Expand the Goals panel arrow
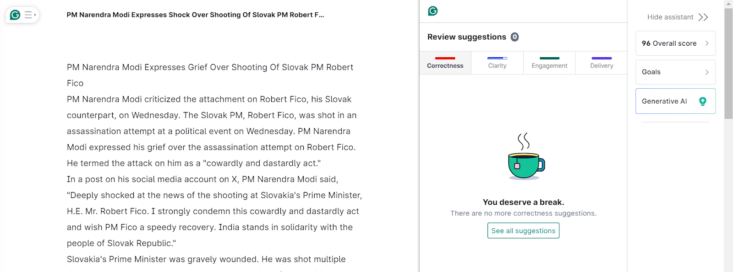The image size is (733, 272). point(707,72)
